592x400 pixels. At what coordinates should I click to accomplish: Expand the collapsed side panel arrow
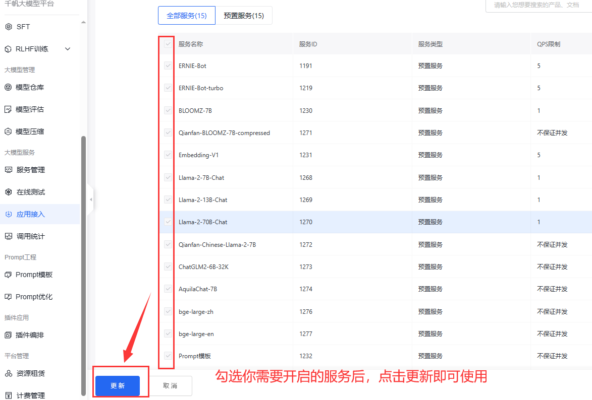pyautogui.click(x=90, y=199)
